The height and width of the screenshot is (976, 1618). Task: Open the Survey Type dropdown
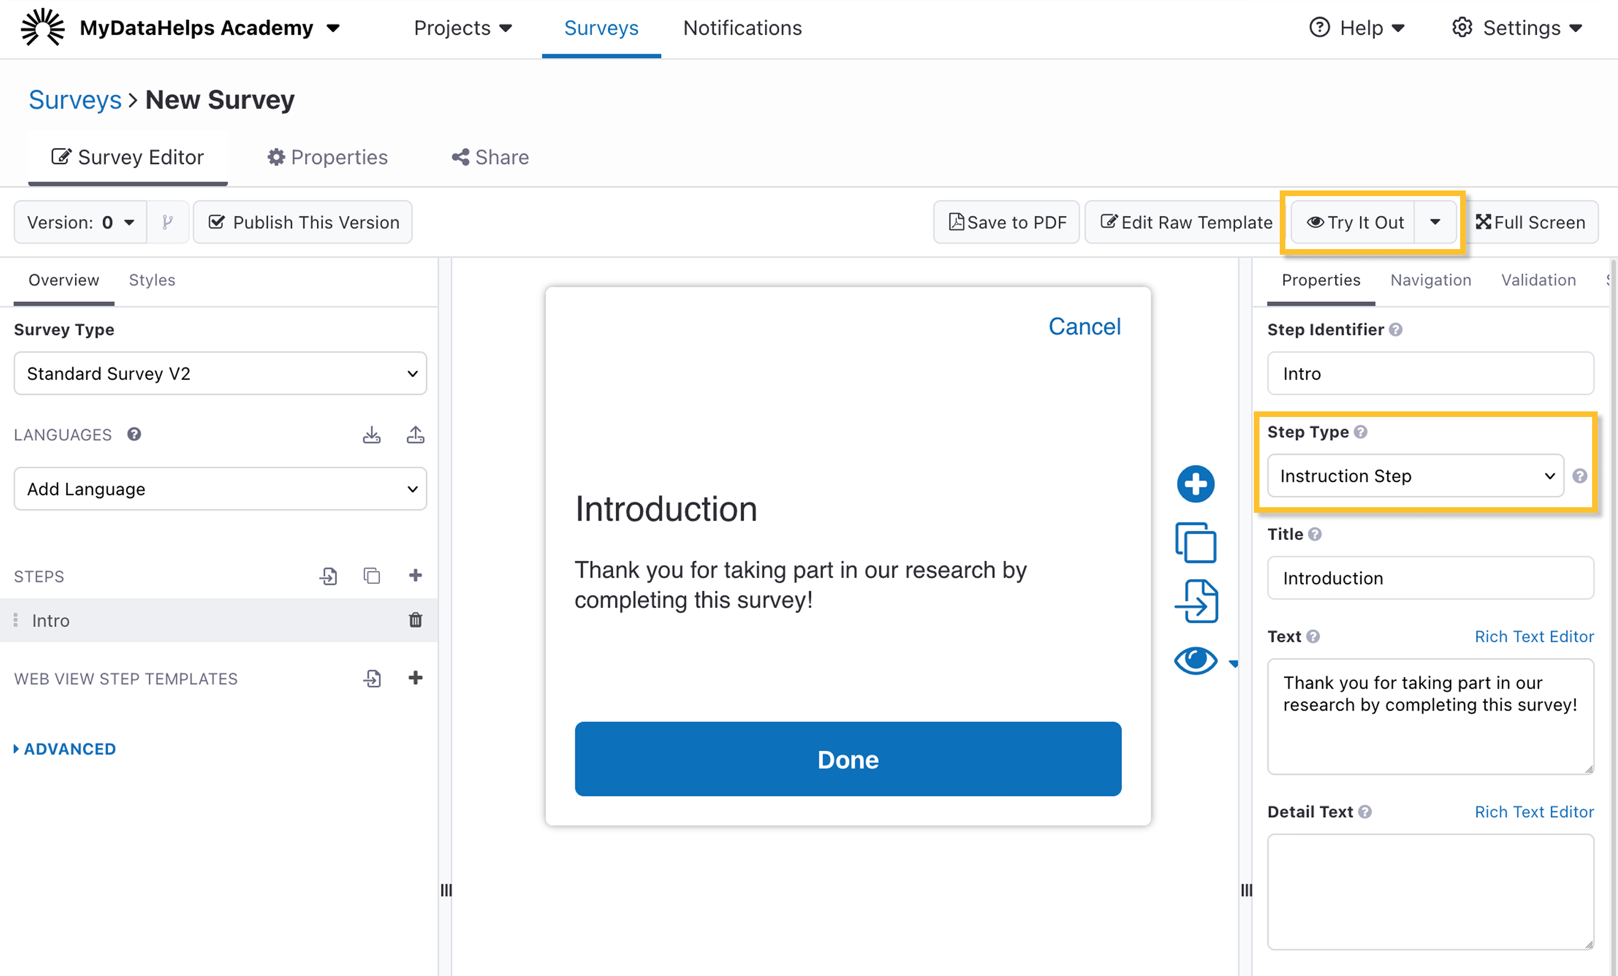(220, 374)
